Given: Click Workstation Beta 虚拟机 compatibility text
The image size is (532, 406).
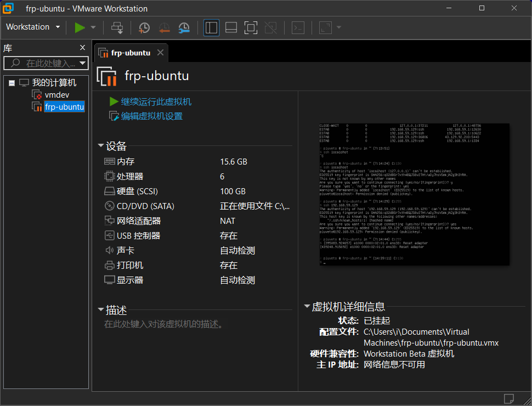Looking at the screenshot, I should click(409, 354).
